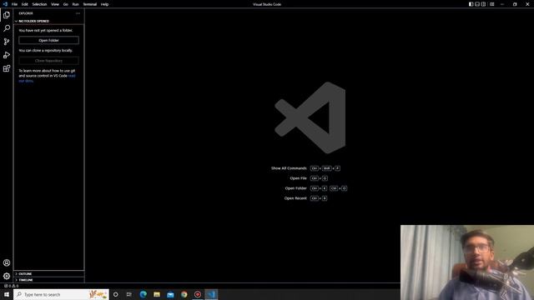Screen dimensions: 534x300
Task: Open the File menu
Action: tap(14, 4)
